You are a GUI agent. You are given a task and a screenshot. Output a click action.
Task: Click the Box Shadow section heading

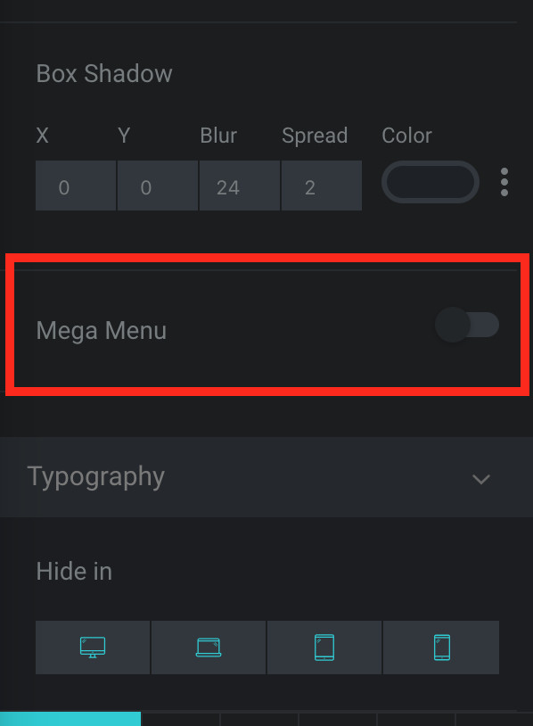pos(103,74)
